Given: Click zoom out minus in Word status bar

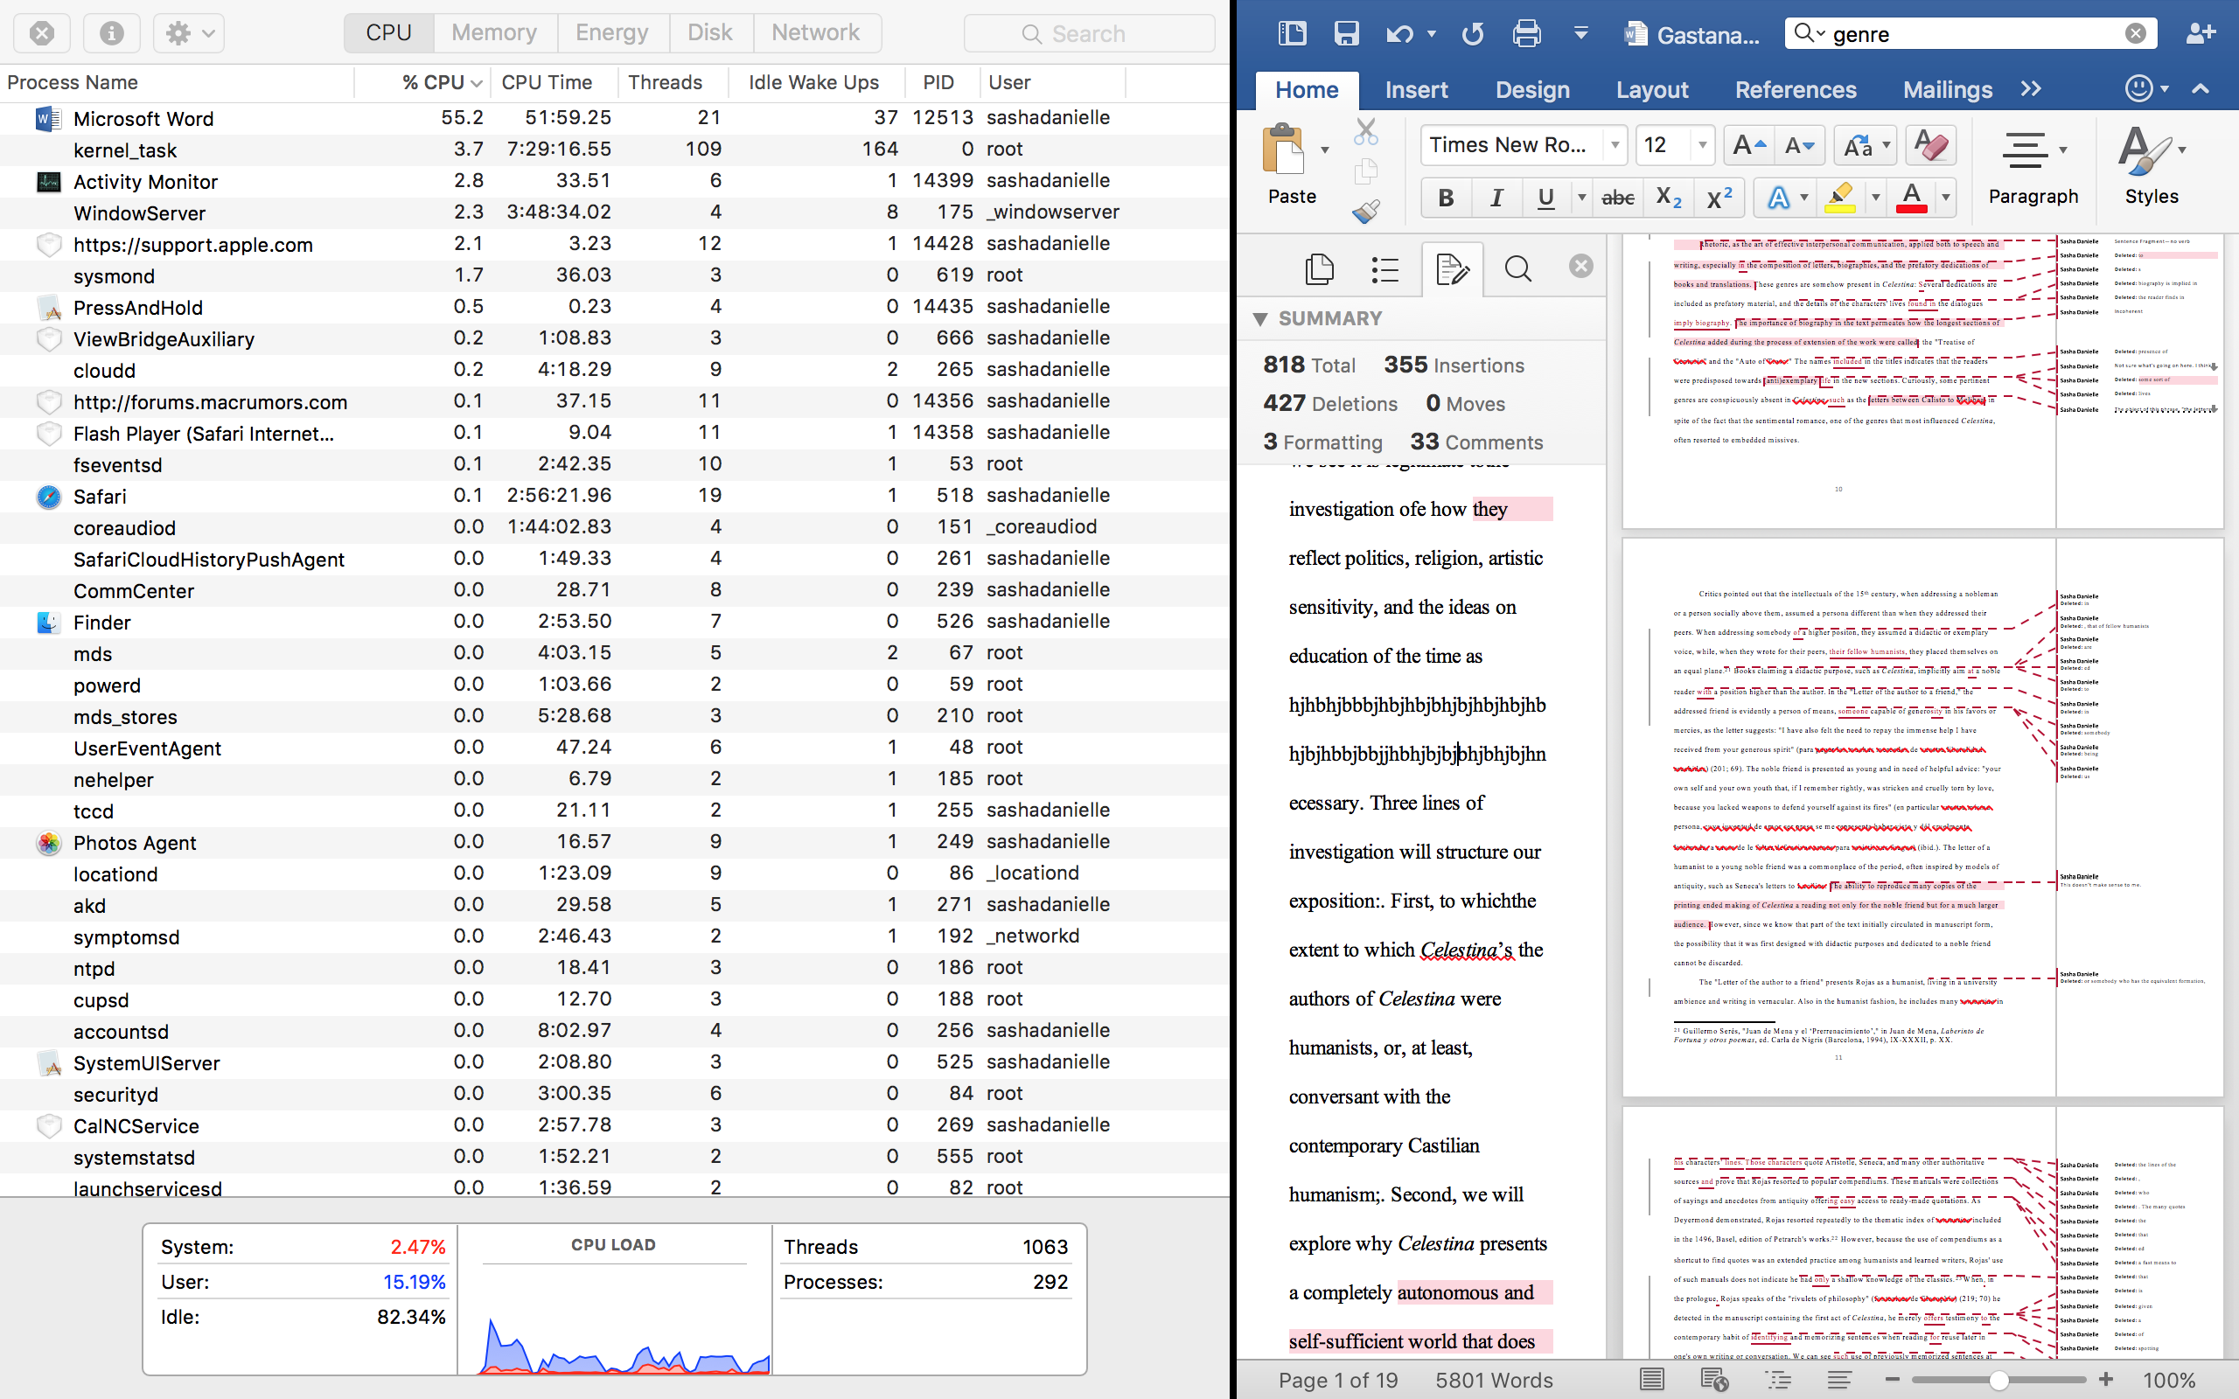Looking at the screenshot, I should tap(1892, 1380).
